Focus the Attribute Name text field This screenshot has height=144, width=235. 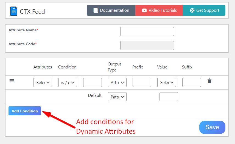click(147, 31)
